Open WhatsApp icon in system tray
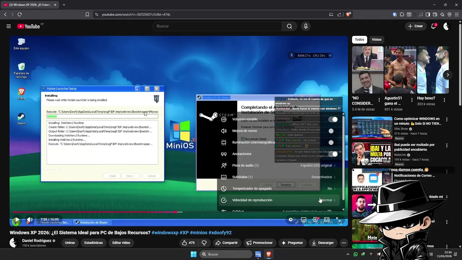 (356, 254)
